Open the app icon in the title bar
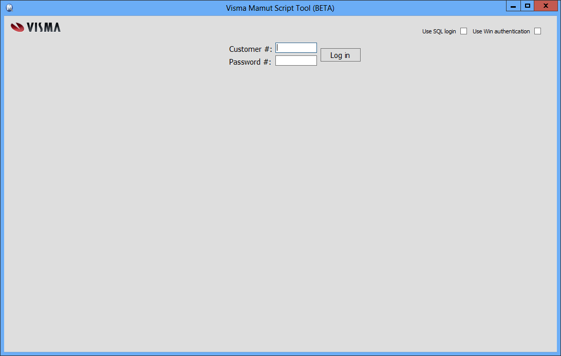Screen dimensions: 561x356 (x=10, y=8)
